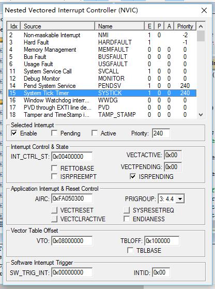Toggle the RETTOBASE checkbox

click(54, 168)
